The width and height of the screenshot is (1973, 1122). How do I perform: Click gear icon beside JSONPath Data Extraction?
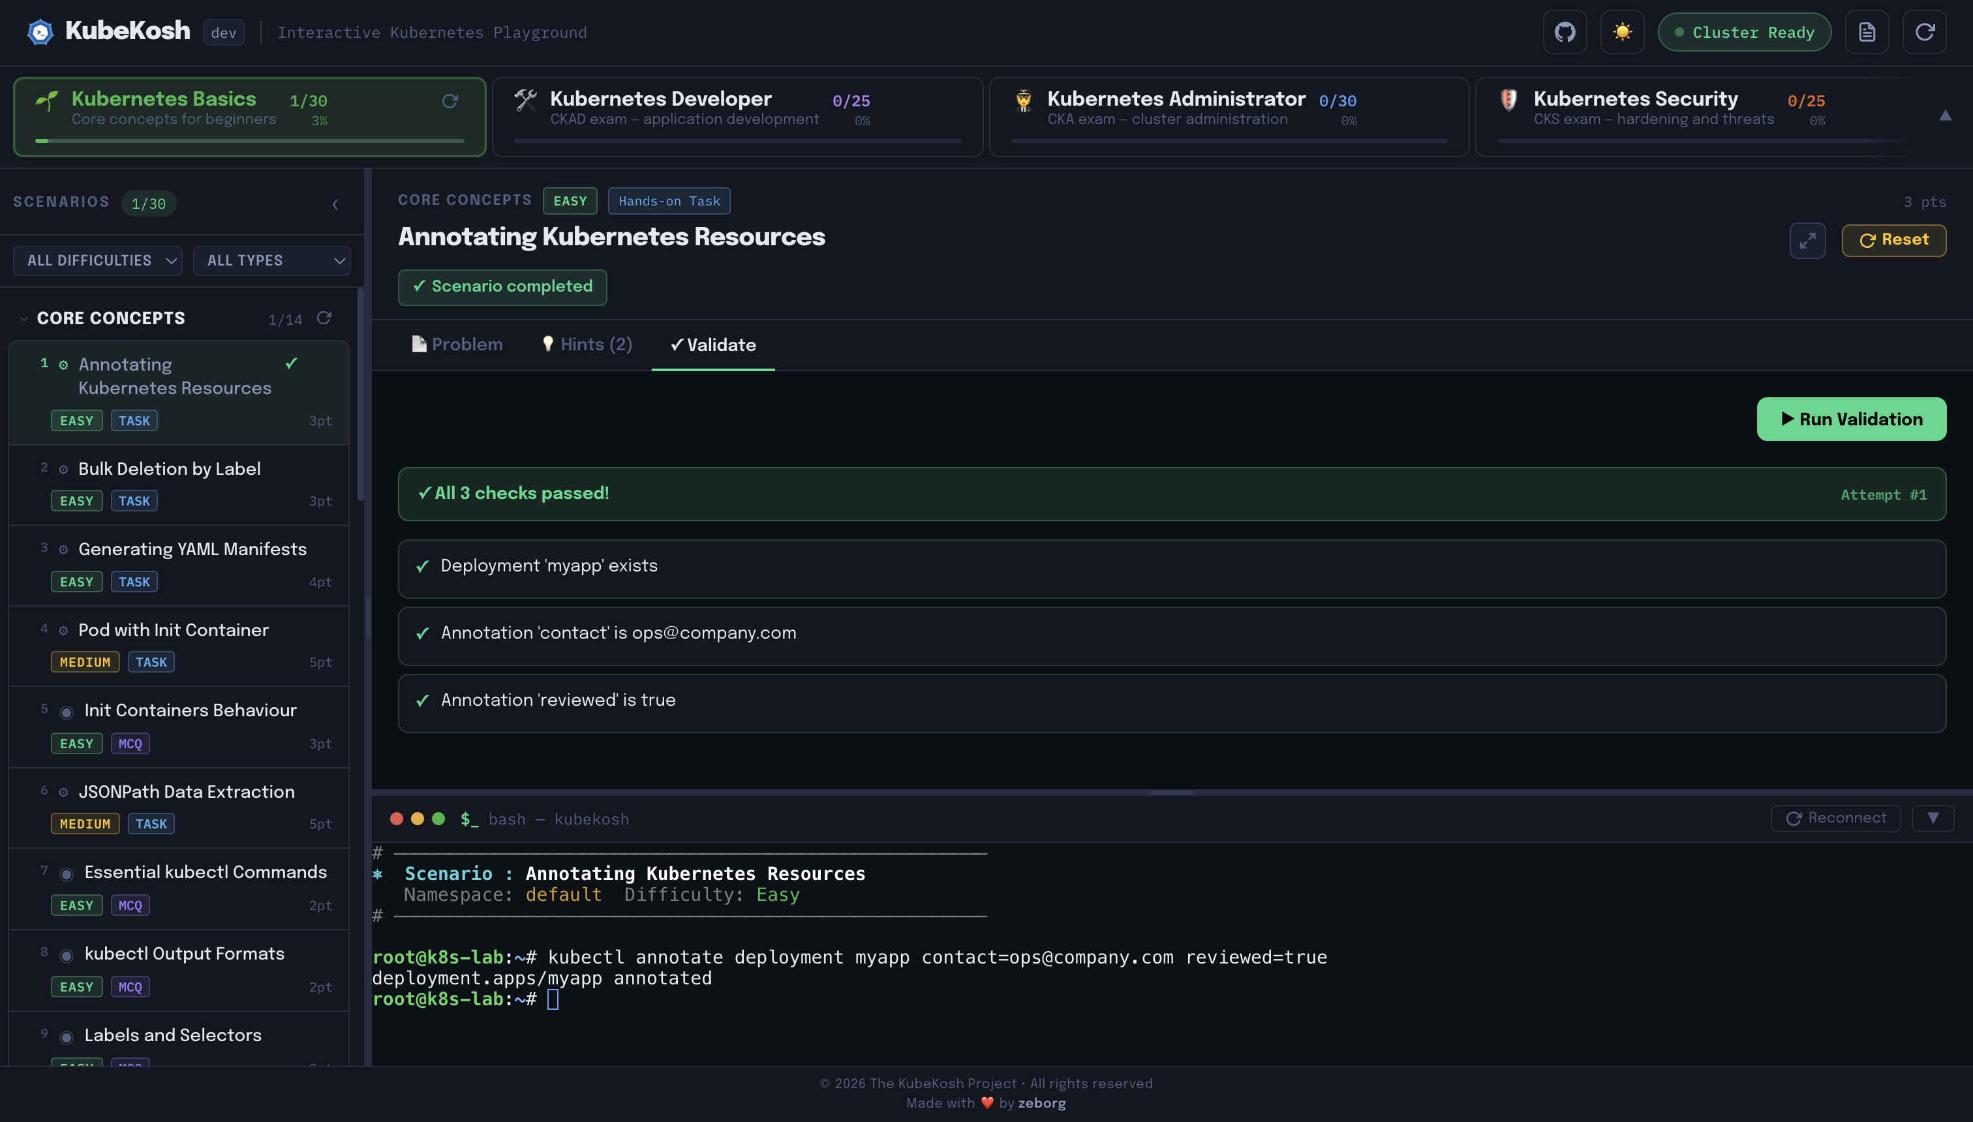63,792
